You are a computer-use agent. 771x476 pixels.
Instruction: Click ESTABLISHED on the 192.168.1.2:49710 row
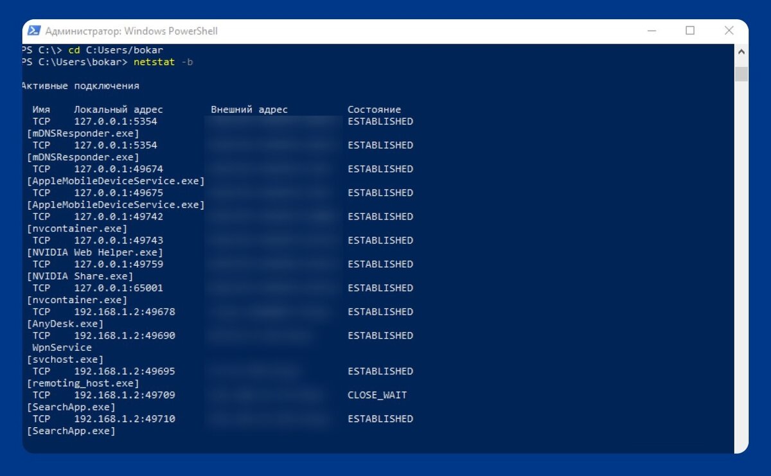pyautogui.click(x=380, y=419)
